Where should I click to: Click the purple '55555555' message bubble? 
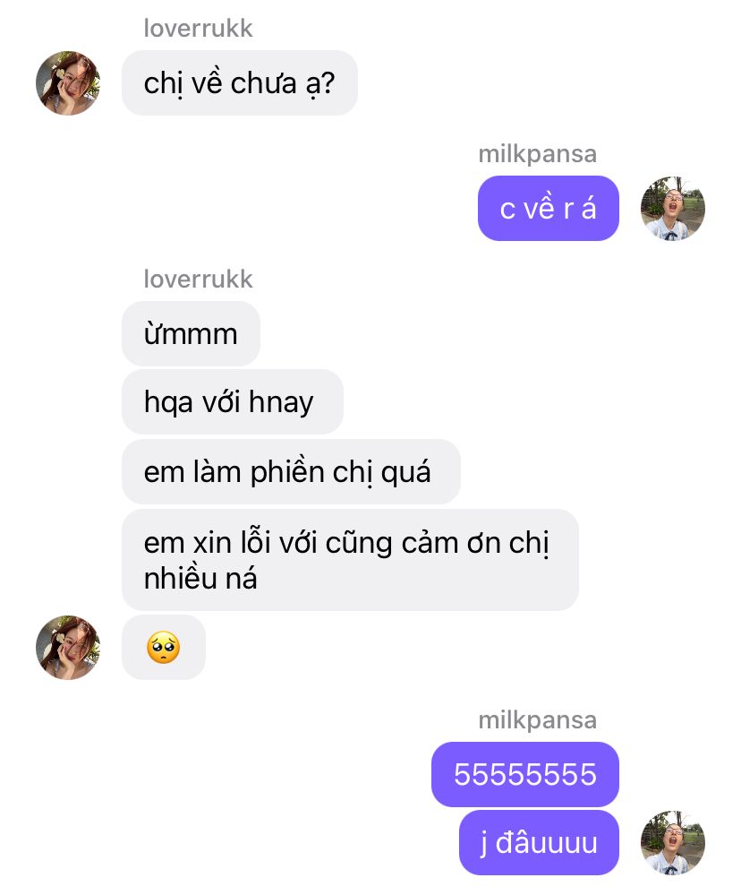coord(525,775)
